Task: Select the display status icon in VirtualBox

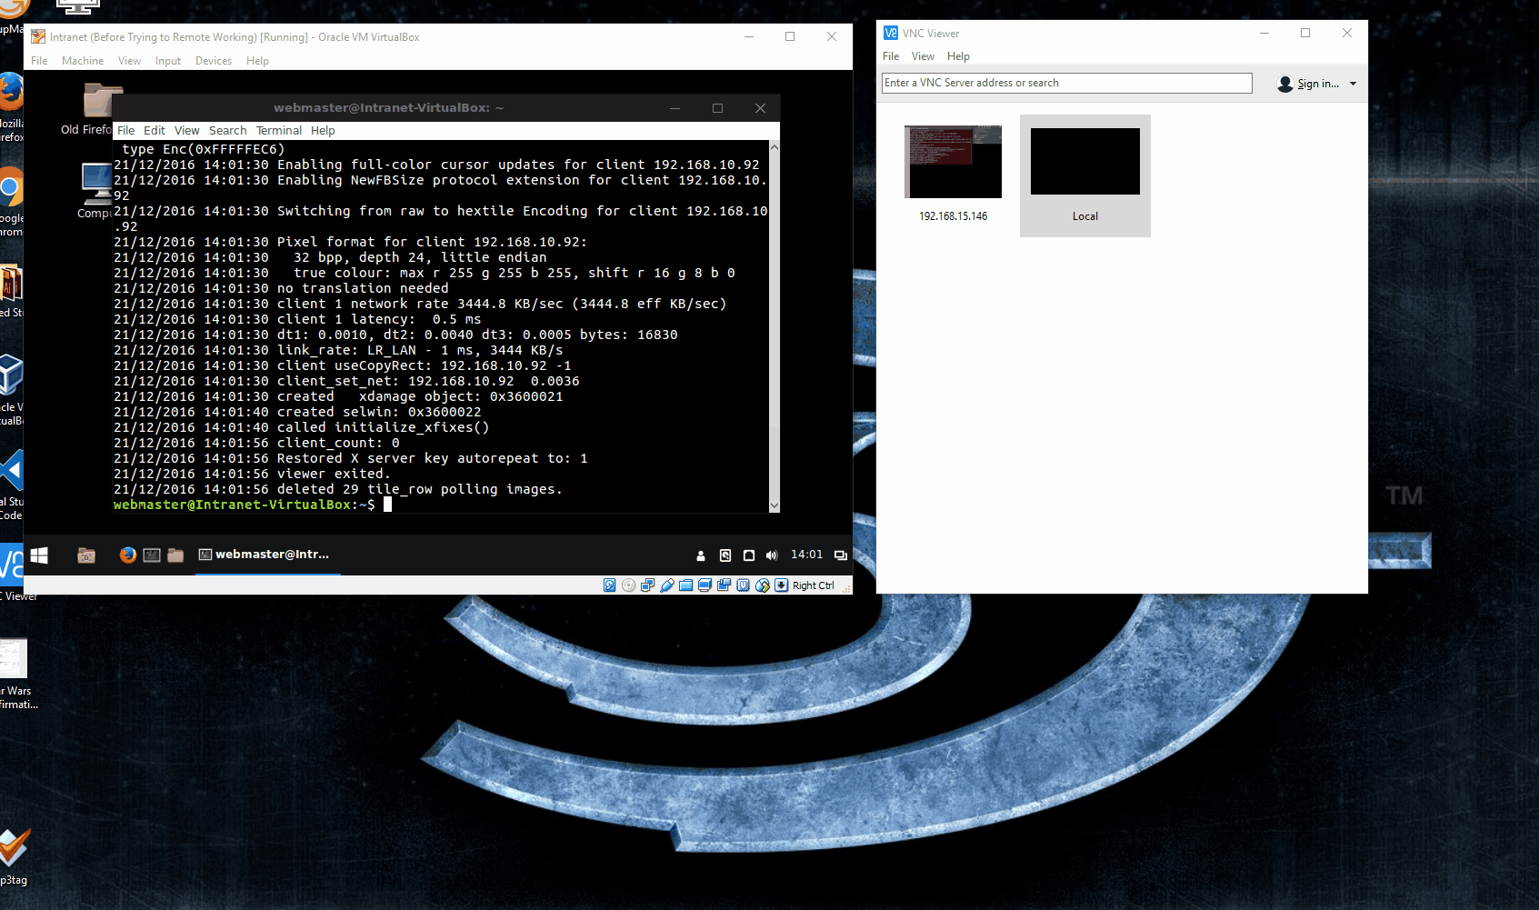Action: point(705,585)
